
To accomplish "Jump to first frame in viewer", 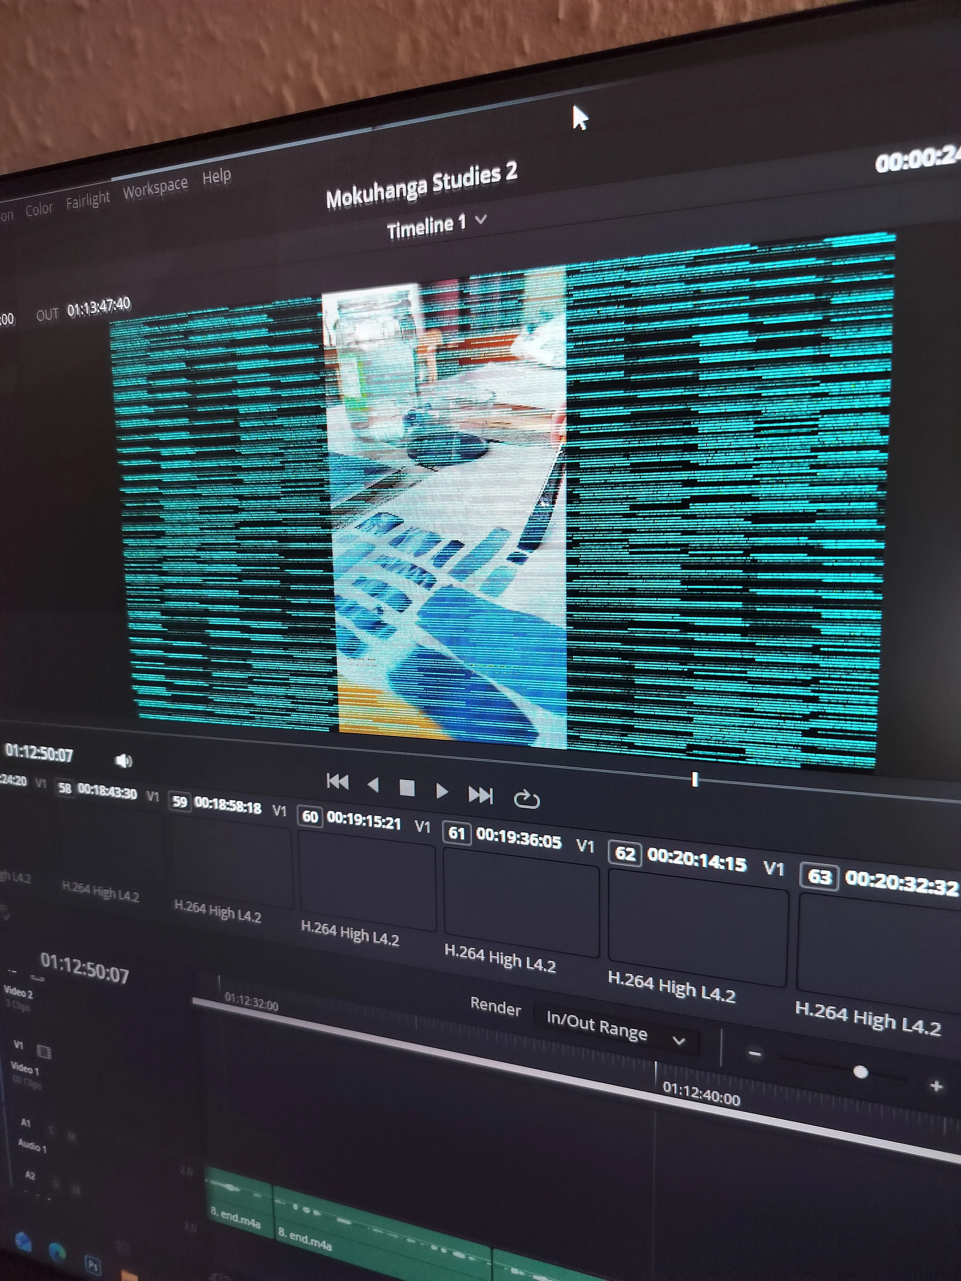I will point(337,782).
